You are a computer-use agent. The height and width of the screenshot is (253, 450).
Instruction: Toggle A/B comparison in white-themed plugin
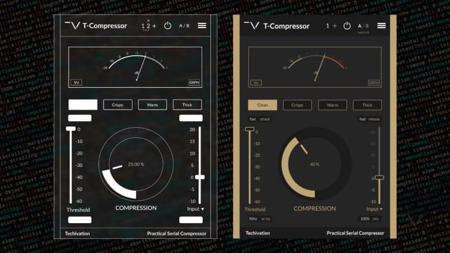point(184,26)
